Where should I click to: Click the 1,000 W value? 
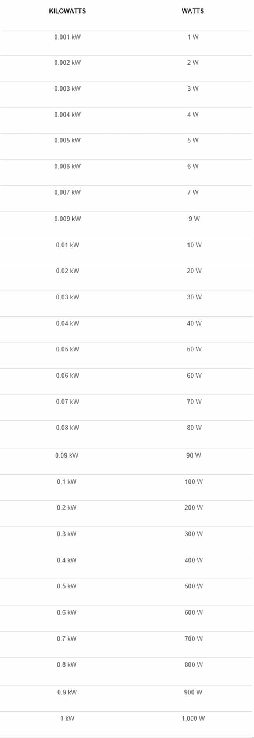coord(193,719)
